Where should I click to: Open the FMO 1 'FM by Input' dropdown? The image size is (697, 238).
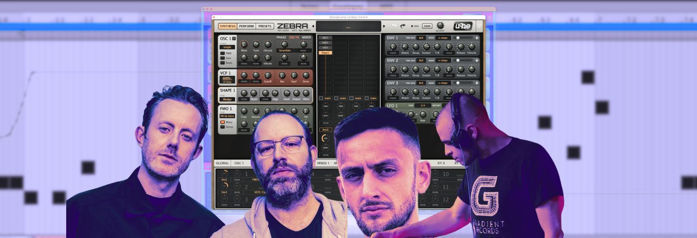click(x=227, y=116)
